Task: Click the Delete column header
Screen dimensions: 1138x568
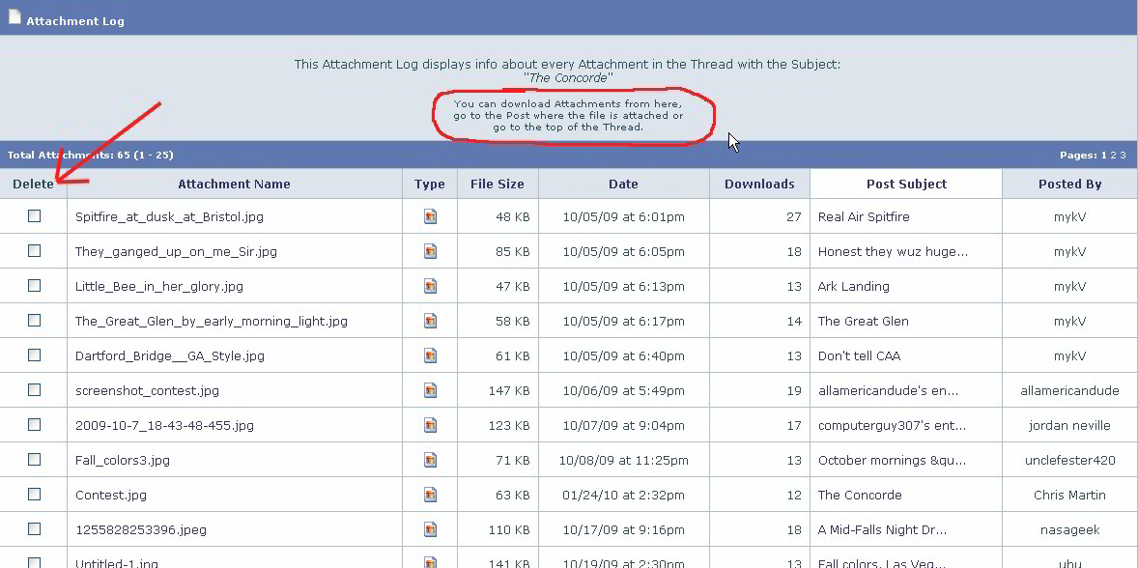Action: click(x=34, y=185)
